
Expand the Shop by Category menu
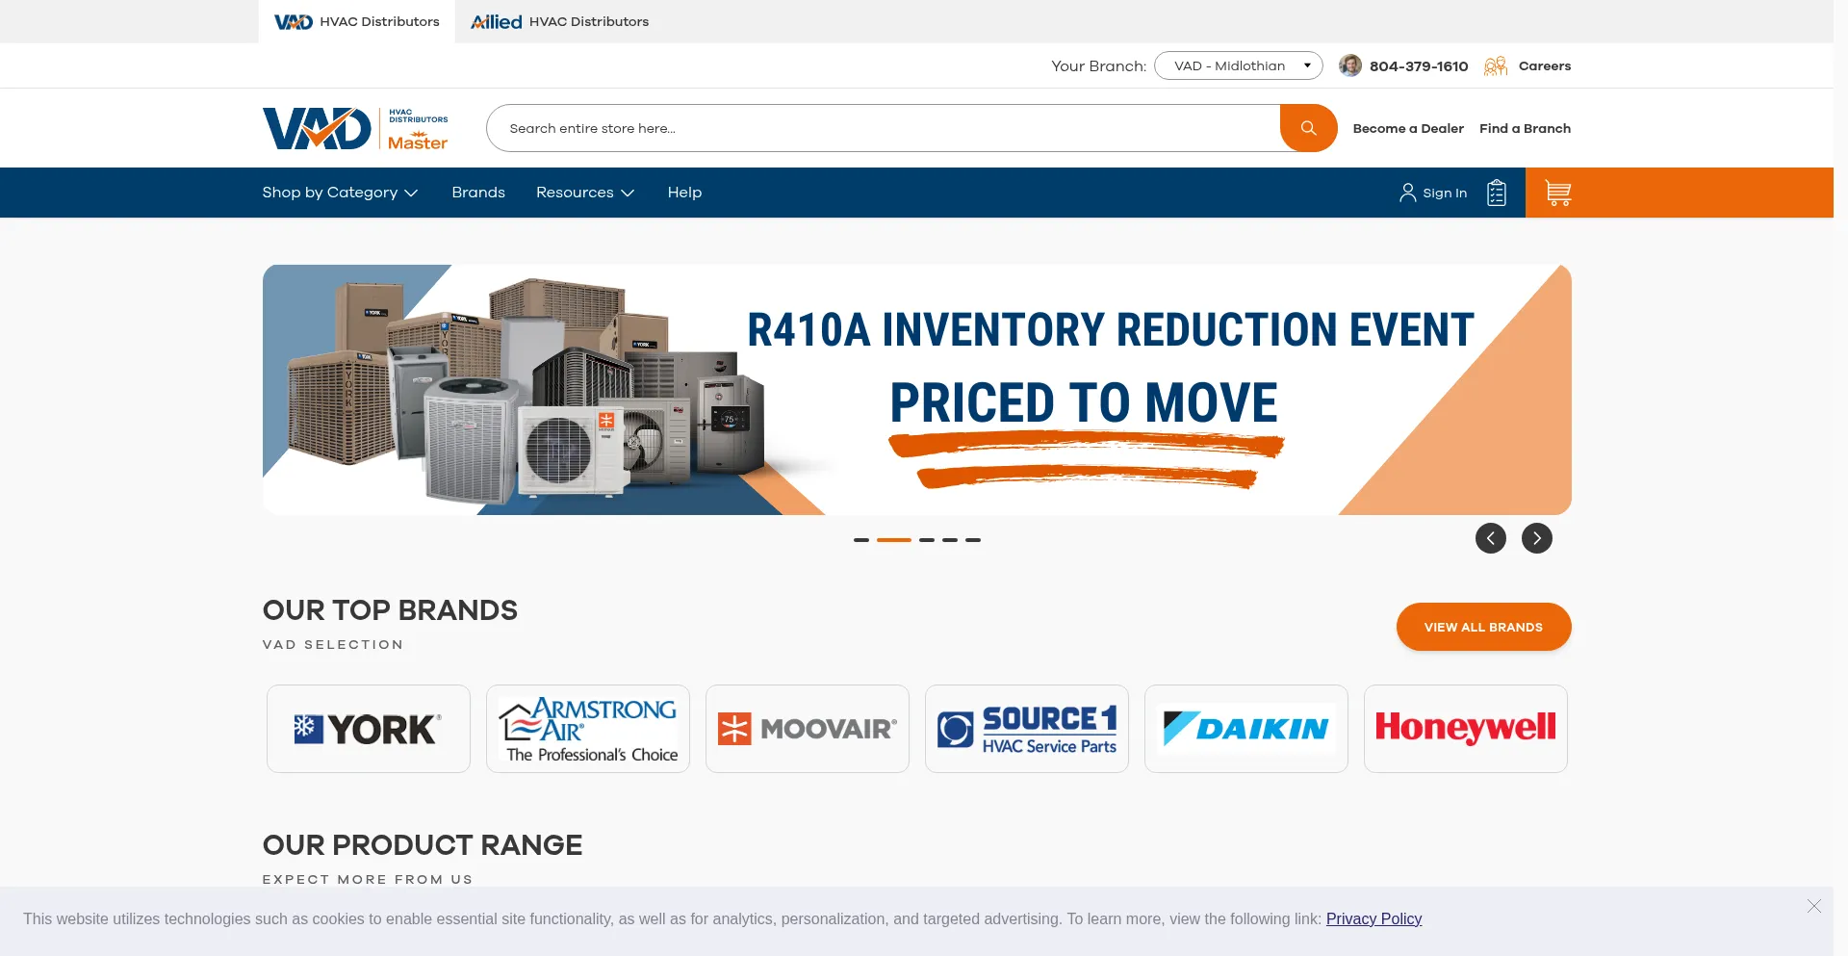pyautogui.click(x=340, y=193)
